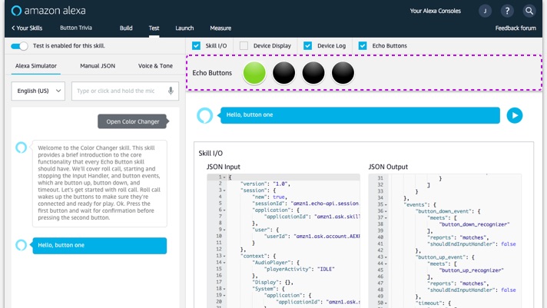
Task: Click the welcome message text bubble
Action: (99, 183)
